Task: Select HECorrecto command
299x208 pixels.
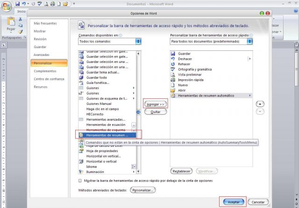Action: click(107, 114)
